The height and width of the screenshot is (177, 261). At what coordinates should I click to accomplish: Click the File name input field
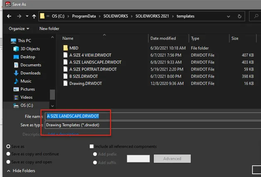[153, 116]
